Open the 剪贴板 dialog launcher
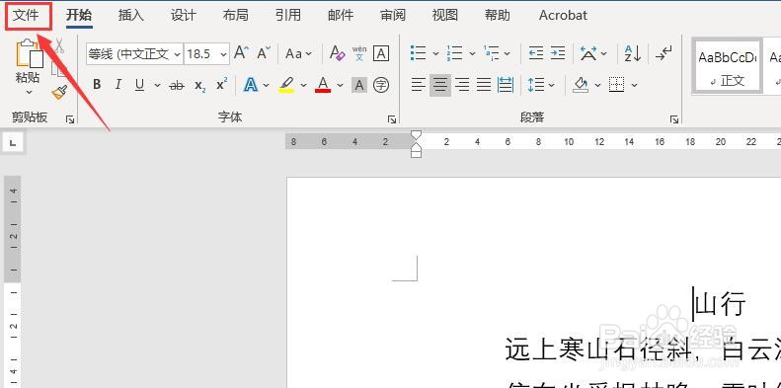The width and height of the screenshot is (781, 388). [70, 119]
